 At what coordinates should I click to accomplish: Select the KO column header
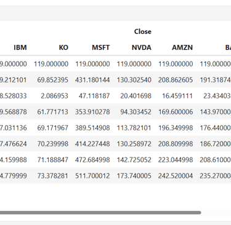pyautogui.click(x=63, y=47)
